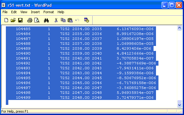The height and width of the screenshot is (115, 184).
Task: Click the value 5.96935934e-007
Action: pos(135,93)
